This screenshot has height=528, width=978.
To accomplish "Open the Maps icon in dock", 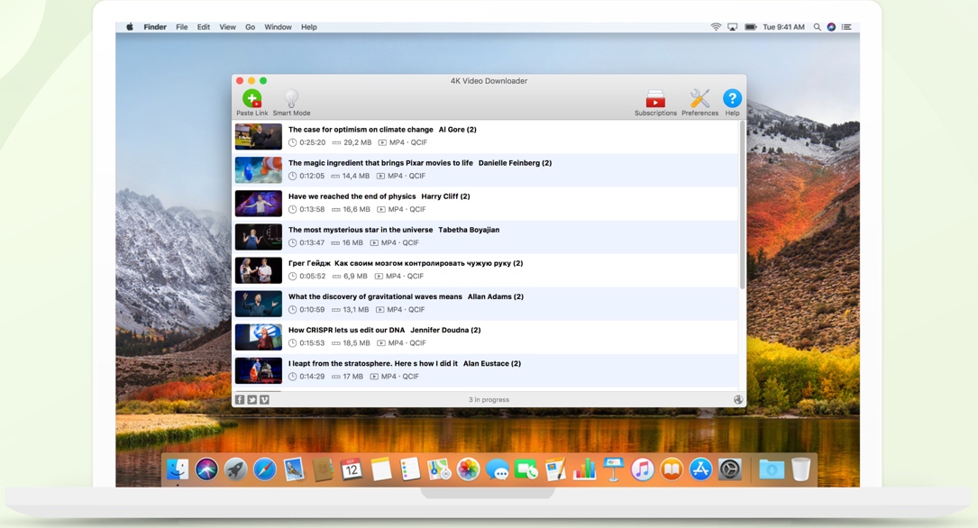I will 439,469.
